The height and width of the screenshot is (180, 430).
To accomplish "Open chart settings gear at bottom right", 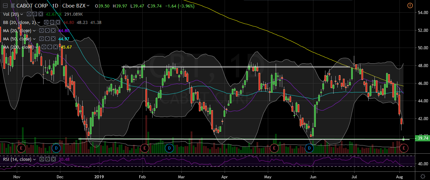I will tap(423, 175).
